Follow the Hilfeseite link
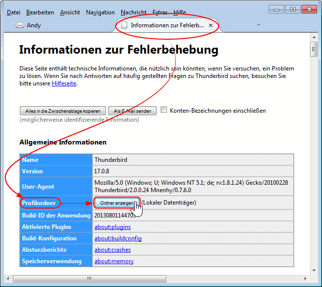 [x=64, y=83]
